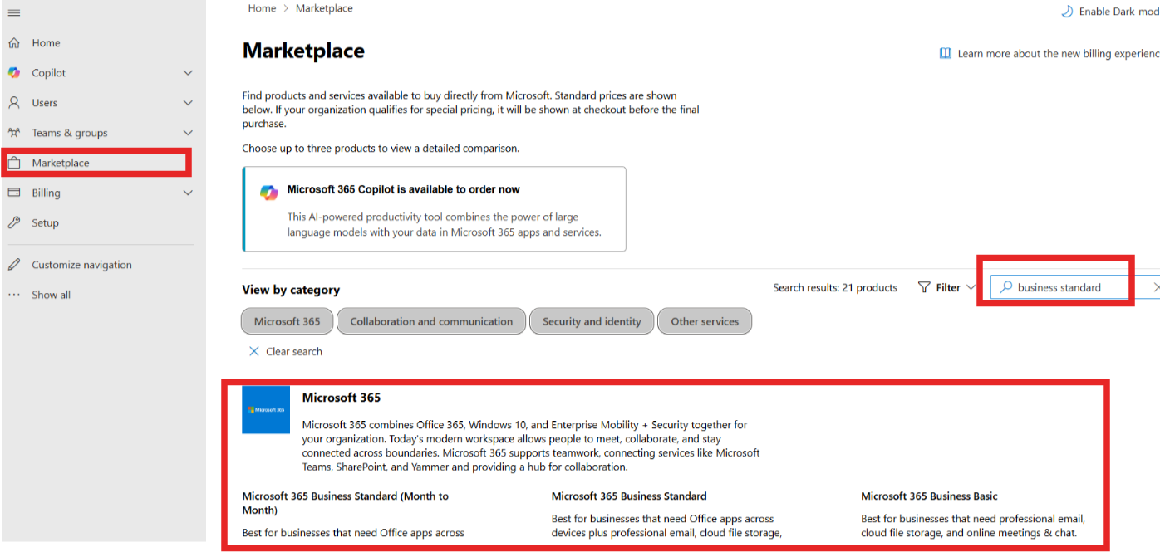Select Security and identity category
This screenshot has height=552, width=1160.
pos(592,321)
